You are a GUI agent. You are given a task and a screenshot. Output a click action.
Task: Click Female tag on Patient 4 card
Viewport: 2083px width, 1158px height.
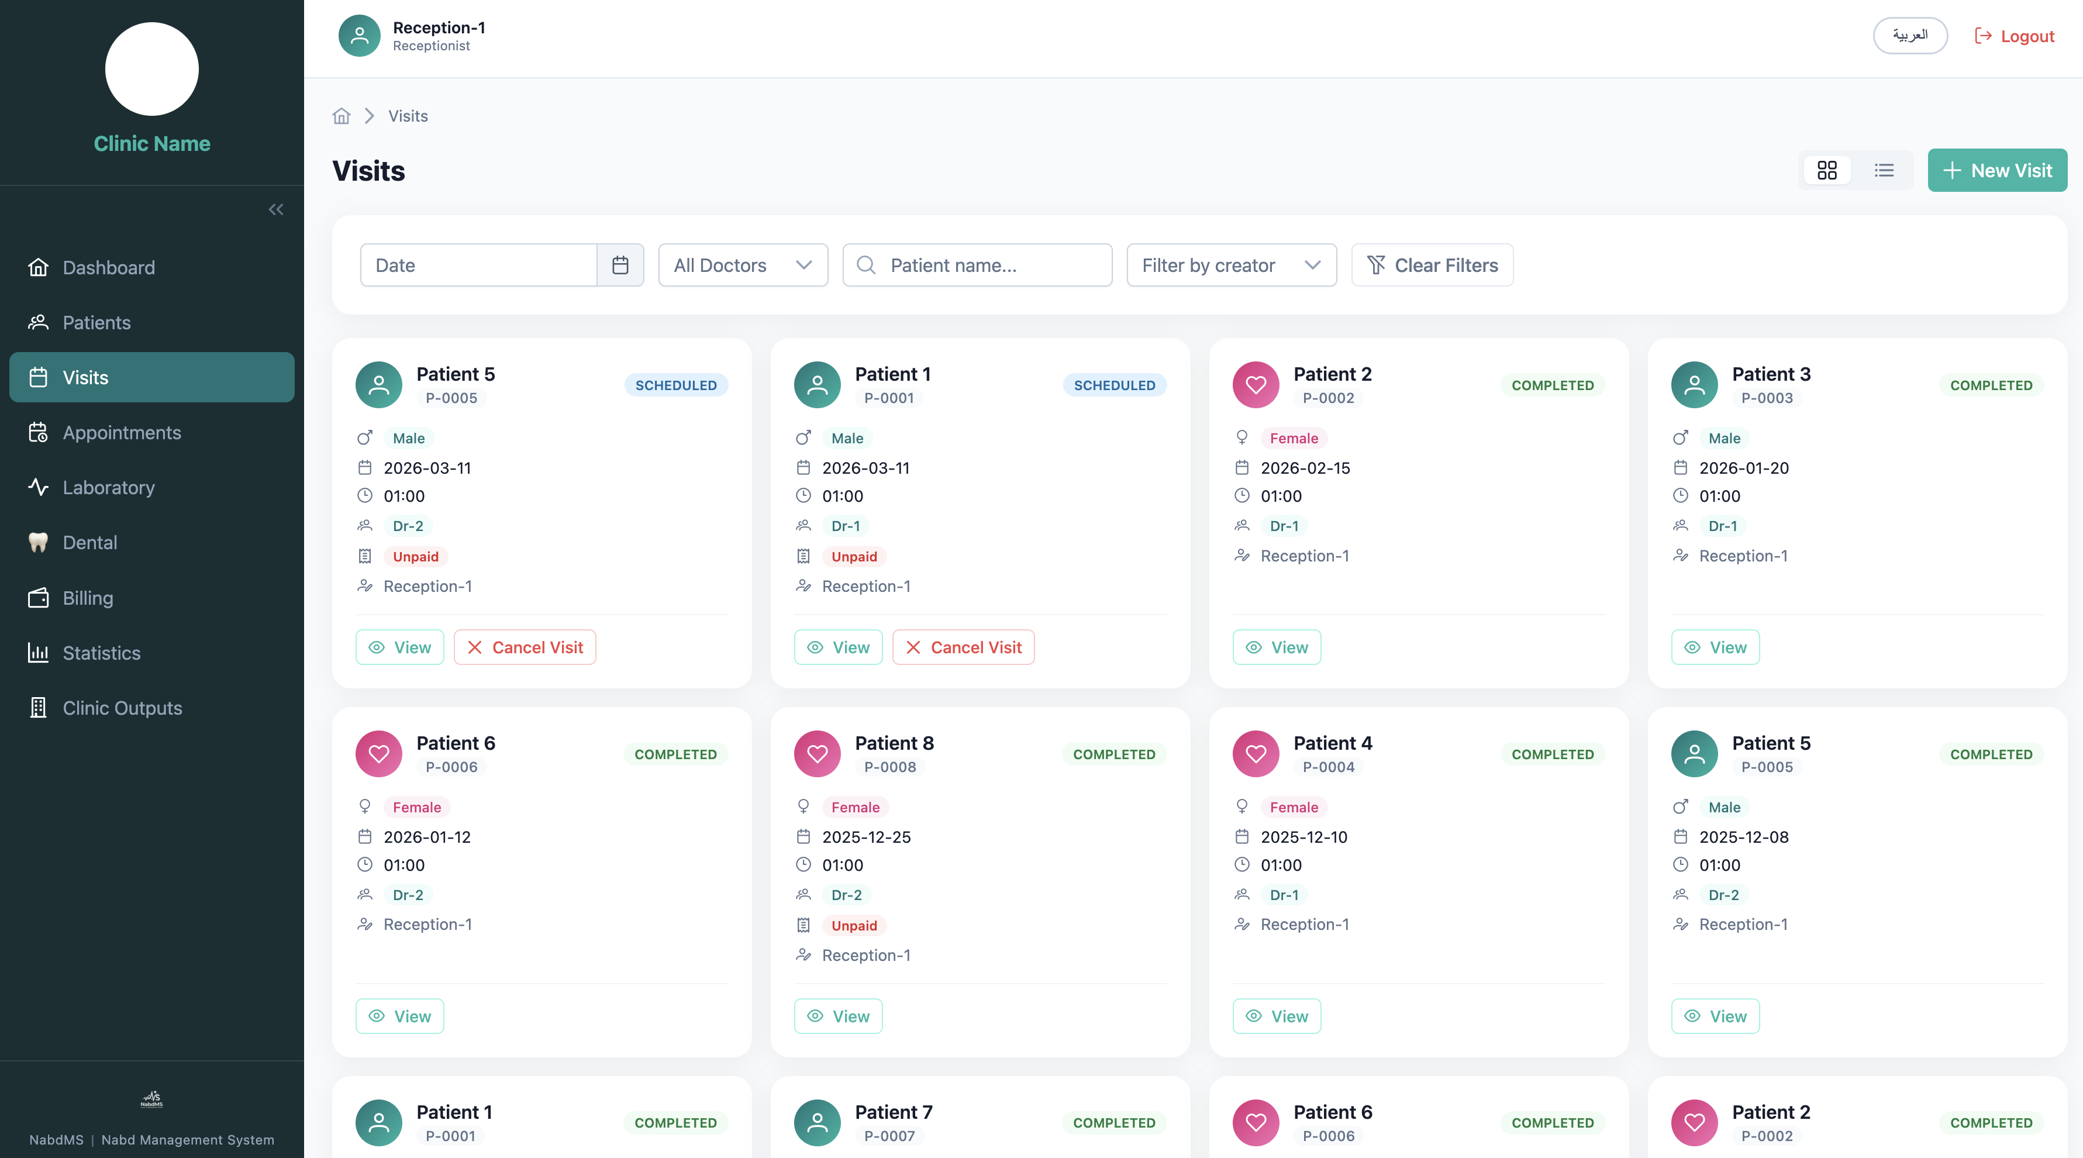tap(1294, 807)
